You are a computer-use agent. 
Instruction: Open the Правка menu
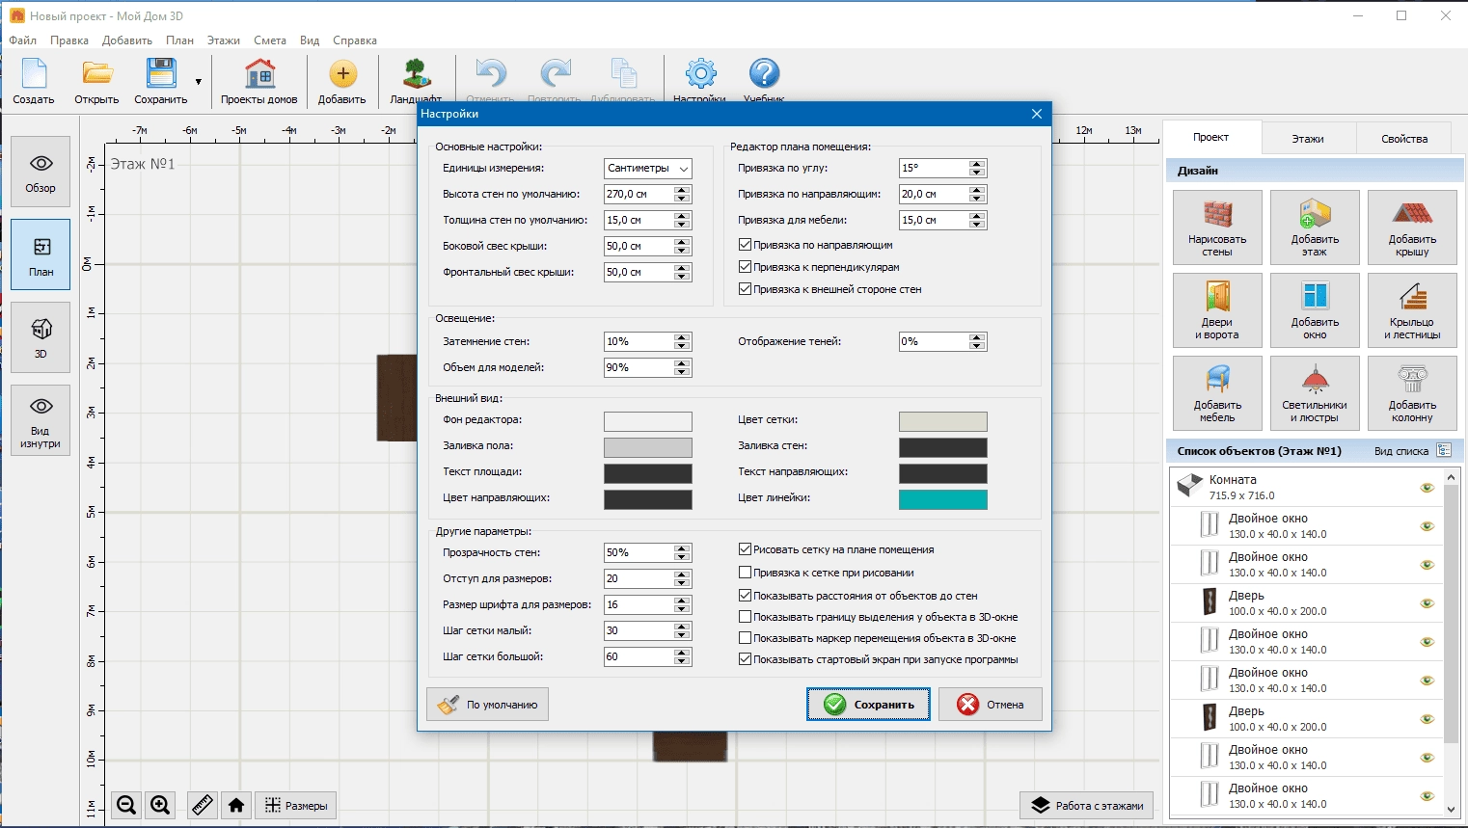(x=69, y=40)
